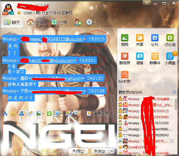Click the chat bubble pencil icon in toolbar
This screenshot has height=156, width=179.
tap(30, 113)
